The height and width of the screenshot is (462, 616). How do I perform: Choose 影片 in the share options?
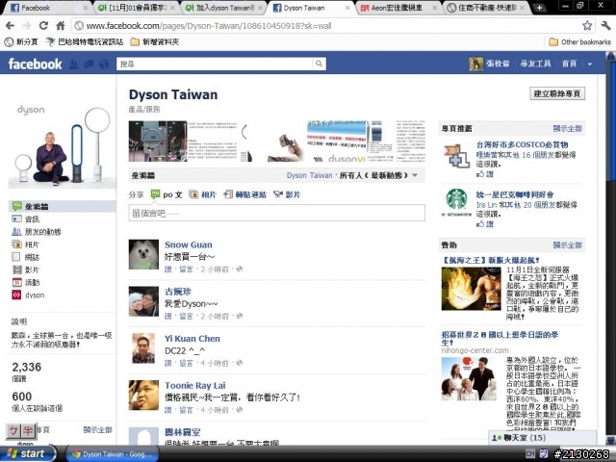[287, 194]
